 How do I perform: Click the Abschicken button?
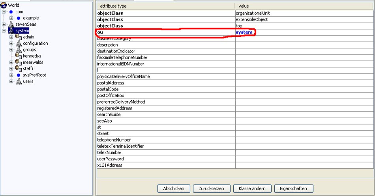pyautogui.click(x=174, y=188)
